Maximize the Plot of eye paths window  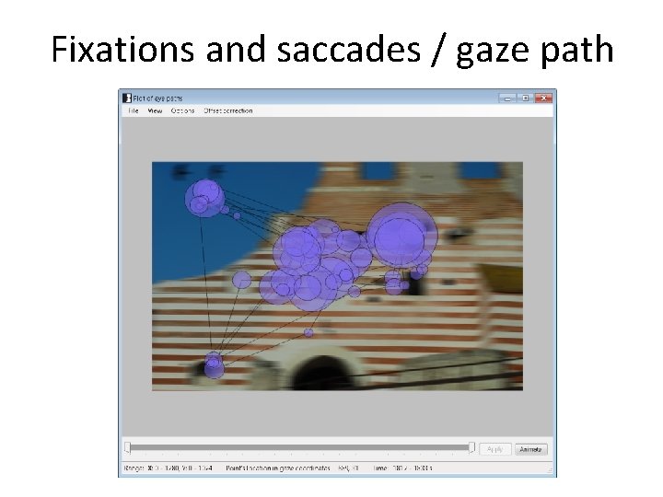(x=525, y=98)
